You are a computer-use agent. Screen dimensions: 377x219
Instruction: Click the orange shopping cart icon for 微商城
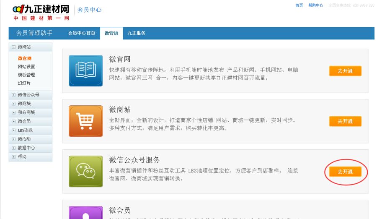click(85, 121)
